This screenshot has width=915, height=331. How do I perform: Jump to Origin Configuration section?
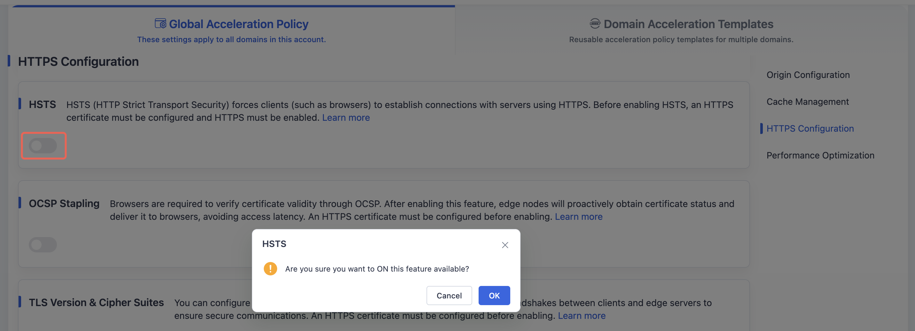808,75
